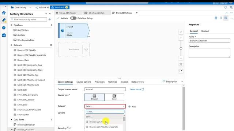
Task: Click the Description text area in Properties
Action: tap(210, 53)
